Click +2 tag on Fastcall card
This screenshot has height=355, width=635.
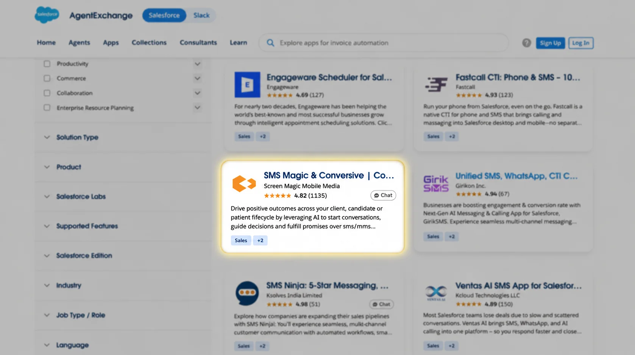(x=451, y=136)
